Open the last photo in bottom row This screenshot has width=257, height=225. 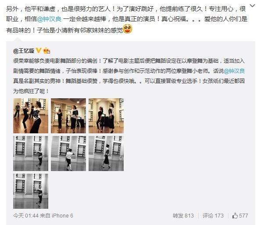pos(31,191)
